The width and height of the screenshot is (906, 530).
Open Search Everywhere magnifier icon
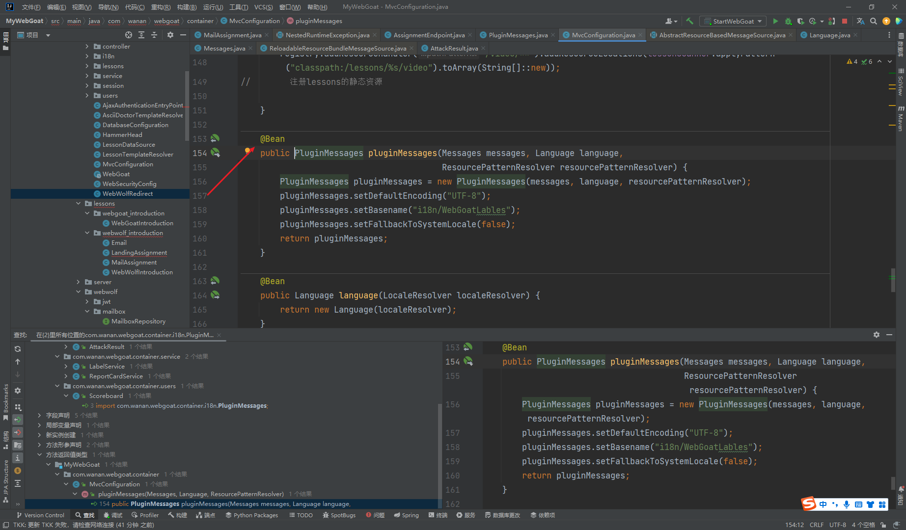click(x=874, y=21)
